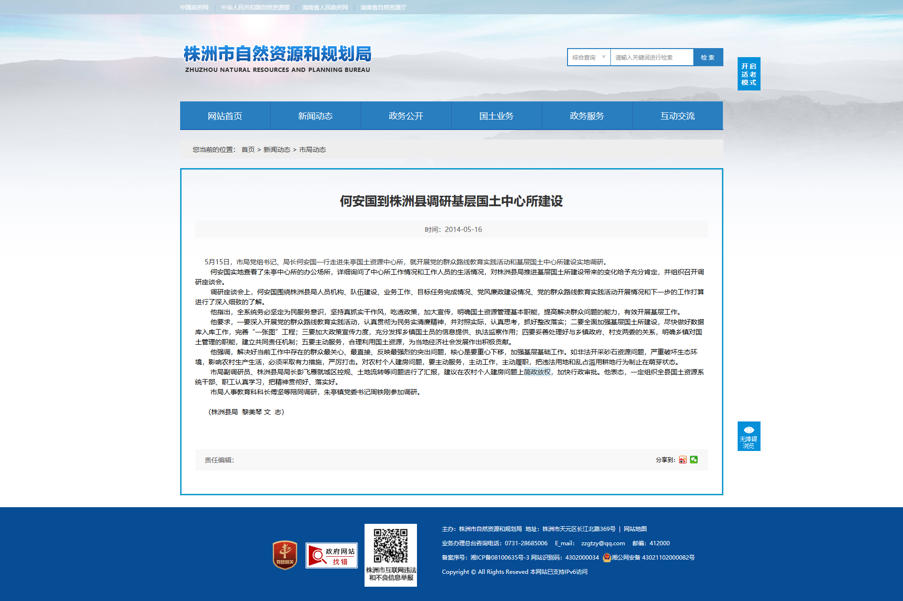903x601 pixels.
Task: Click the police badge 湘公网安备 icon
Action: point(607,557)
